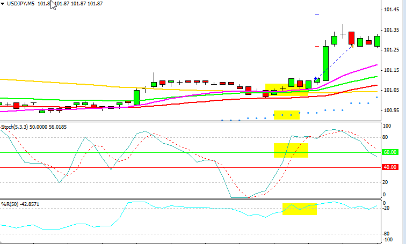Viewport: 406px width, 244px height.
Task: Click the blue dashed trade line
Action: [x=334, y=62]
